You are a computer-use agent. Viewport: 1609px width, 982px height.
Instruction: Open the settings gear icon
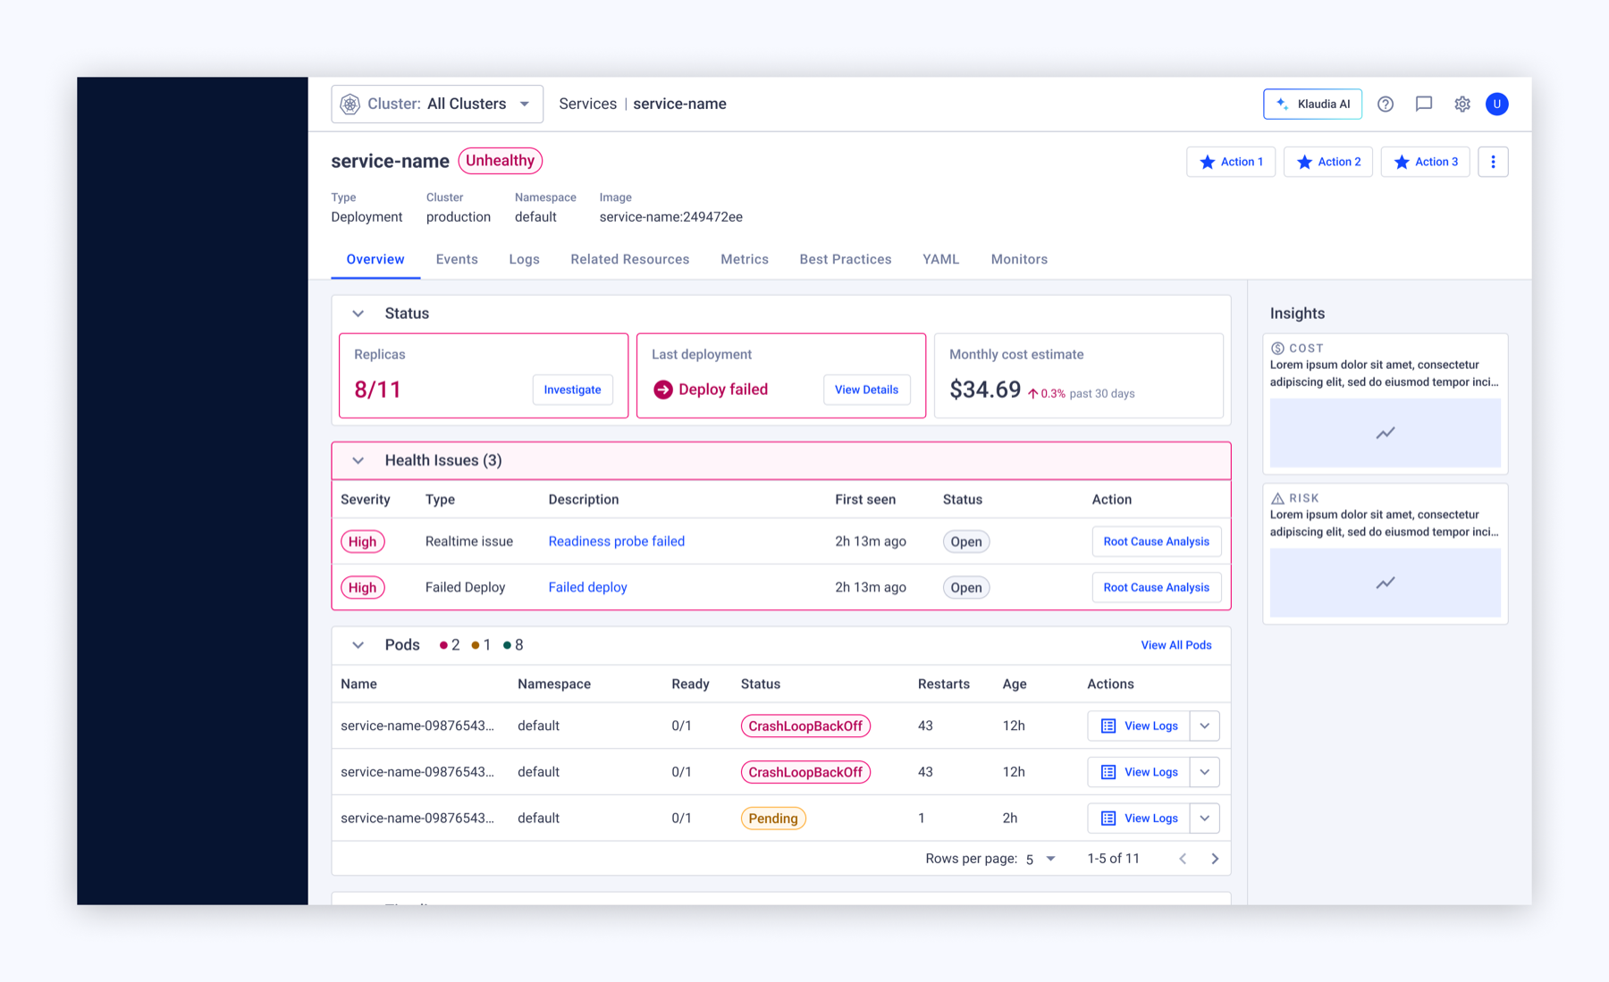pos(1462,104)
